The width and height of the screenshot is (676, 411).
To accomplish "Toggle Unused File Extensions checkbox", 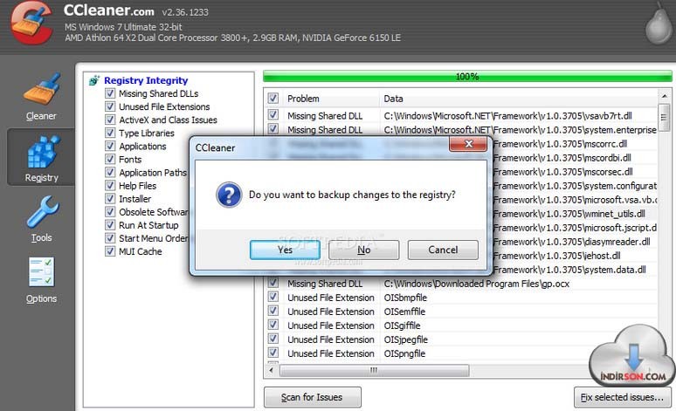I will click(x=110, y=106).
